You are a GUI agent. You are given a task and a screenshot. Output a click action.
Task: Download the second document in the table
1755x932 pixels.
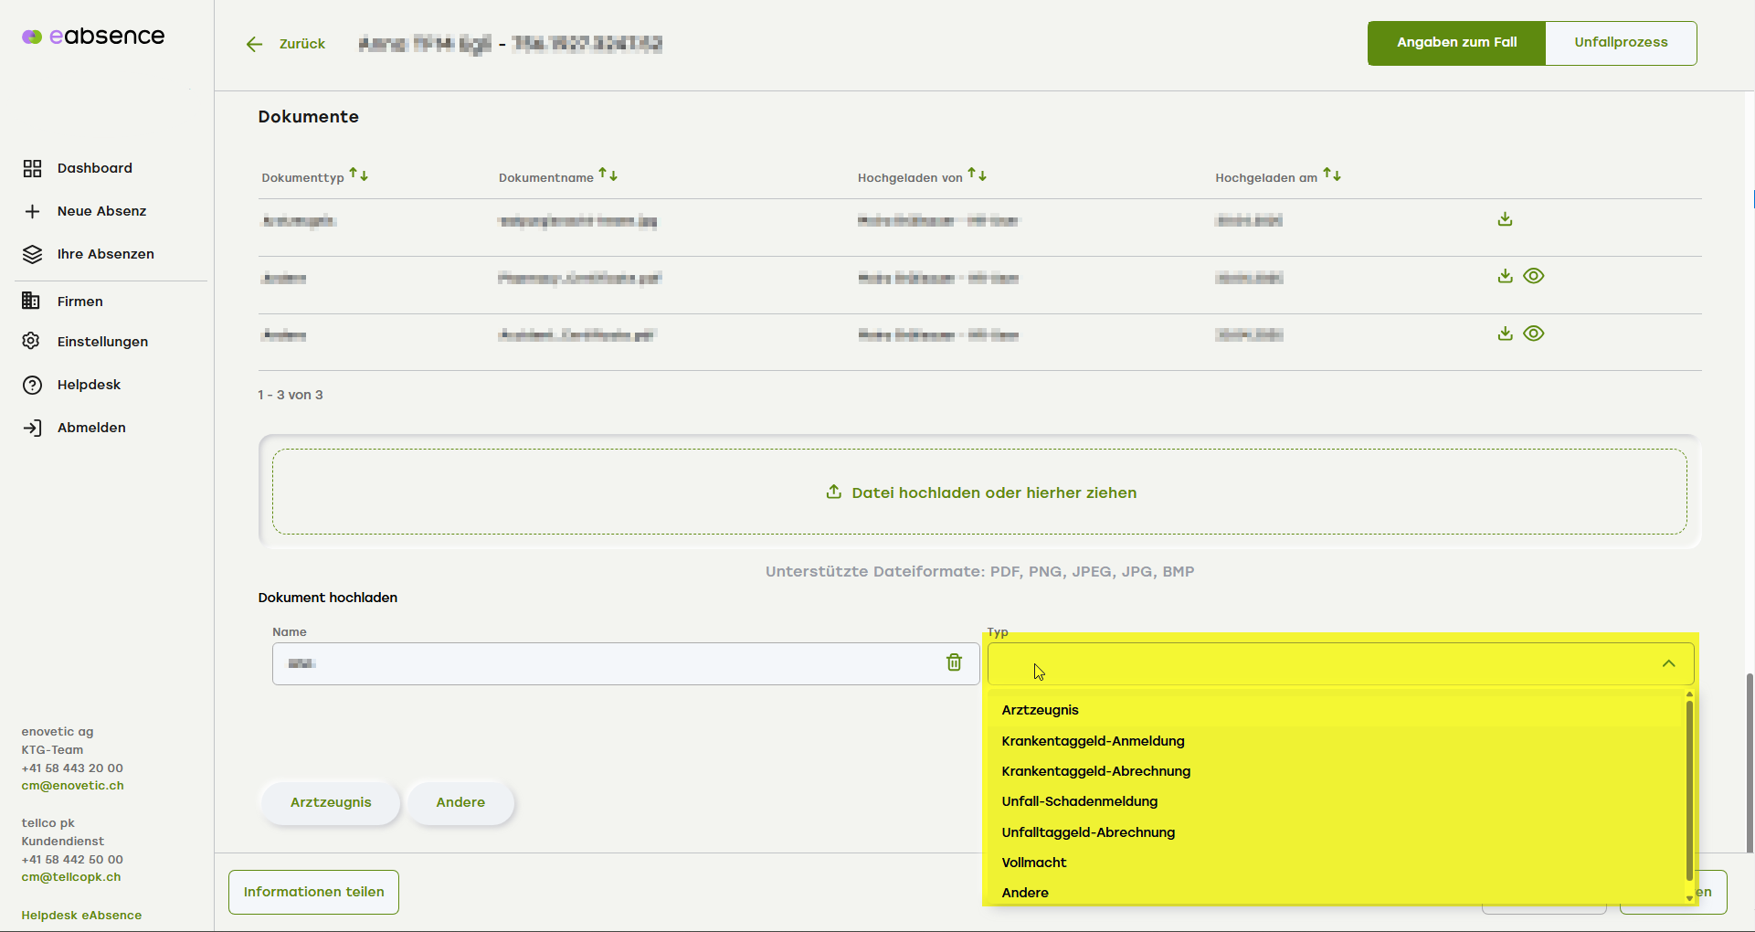coord(1505,276)
